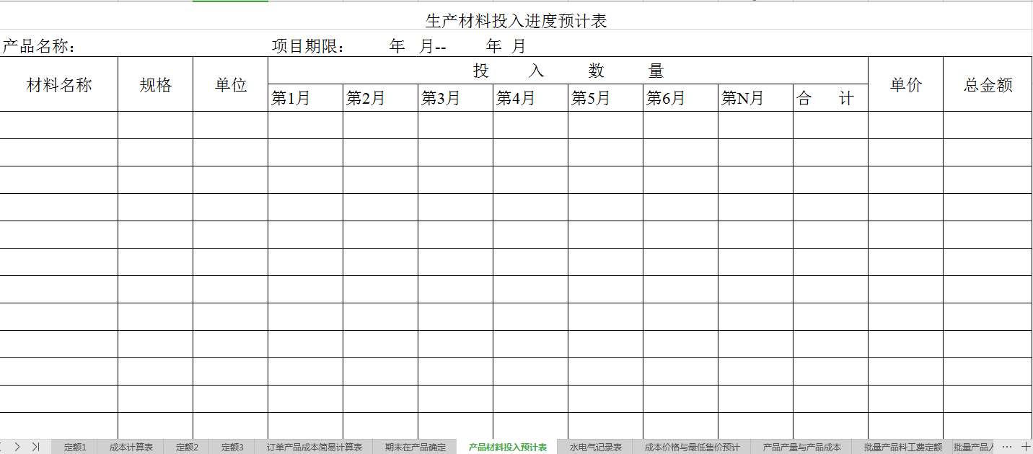This screenshot has height=454, width=1033.
Task: Switch to the 成本计算表 sheet tab
Action: pyautogui.click(x=130, y=446)
